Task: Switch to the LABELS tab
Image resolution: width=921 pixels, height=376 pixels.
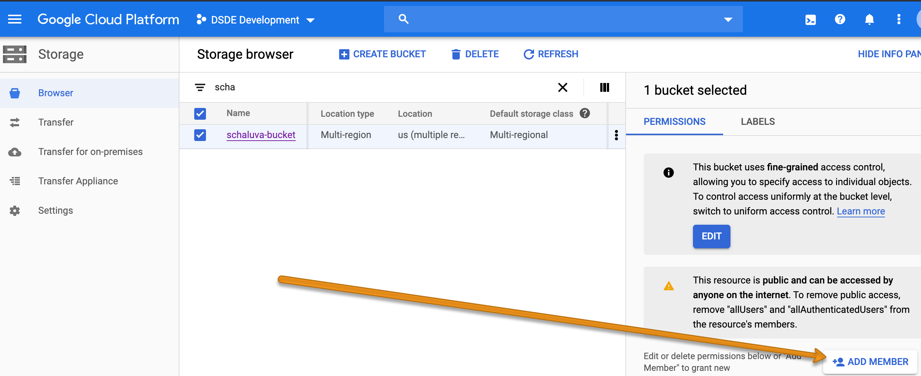Action: pos(758,122)
